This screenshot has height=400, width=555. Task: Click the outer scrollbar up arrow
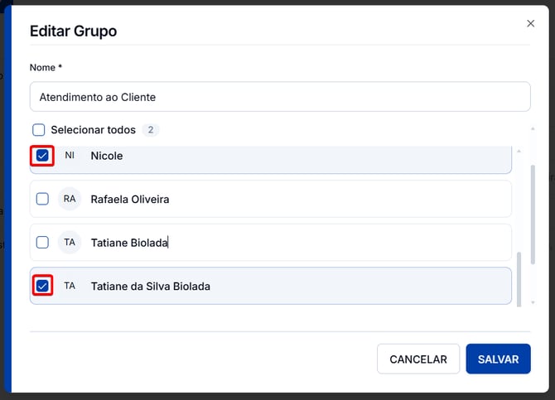coord(533,129)
